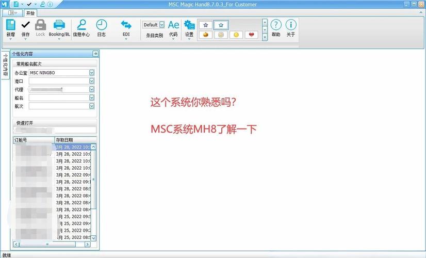Expand the arrow under 设置
Image resolution: width=426 pixels, height=258 pixels.
[x=189, y=39]
